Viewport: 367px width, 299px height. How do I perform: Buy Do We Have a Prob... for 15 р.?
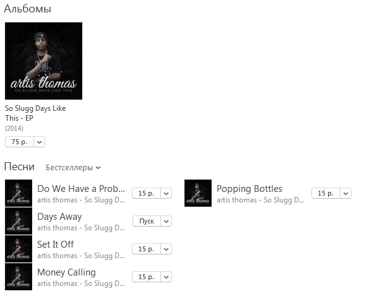(x=146, y=193)
